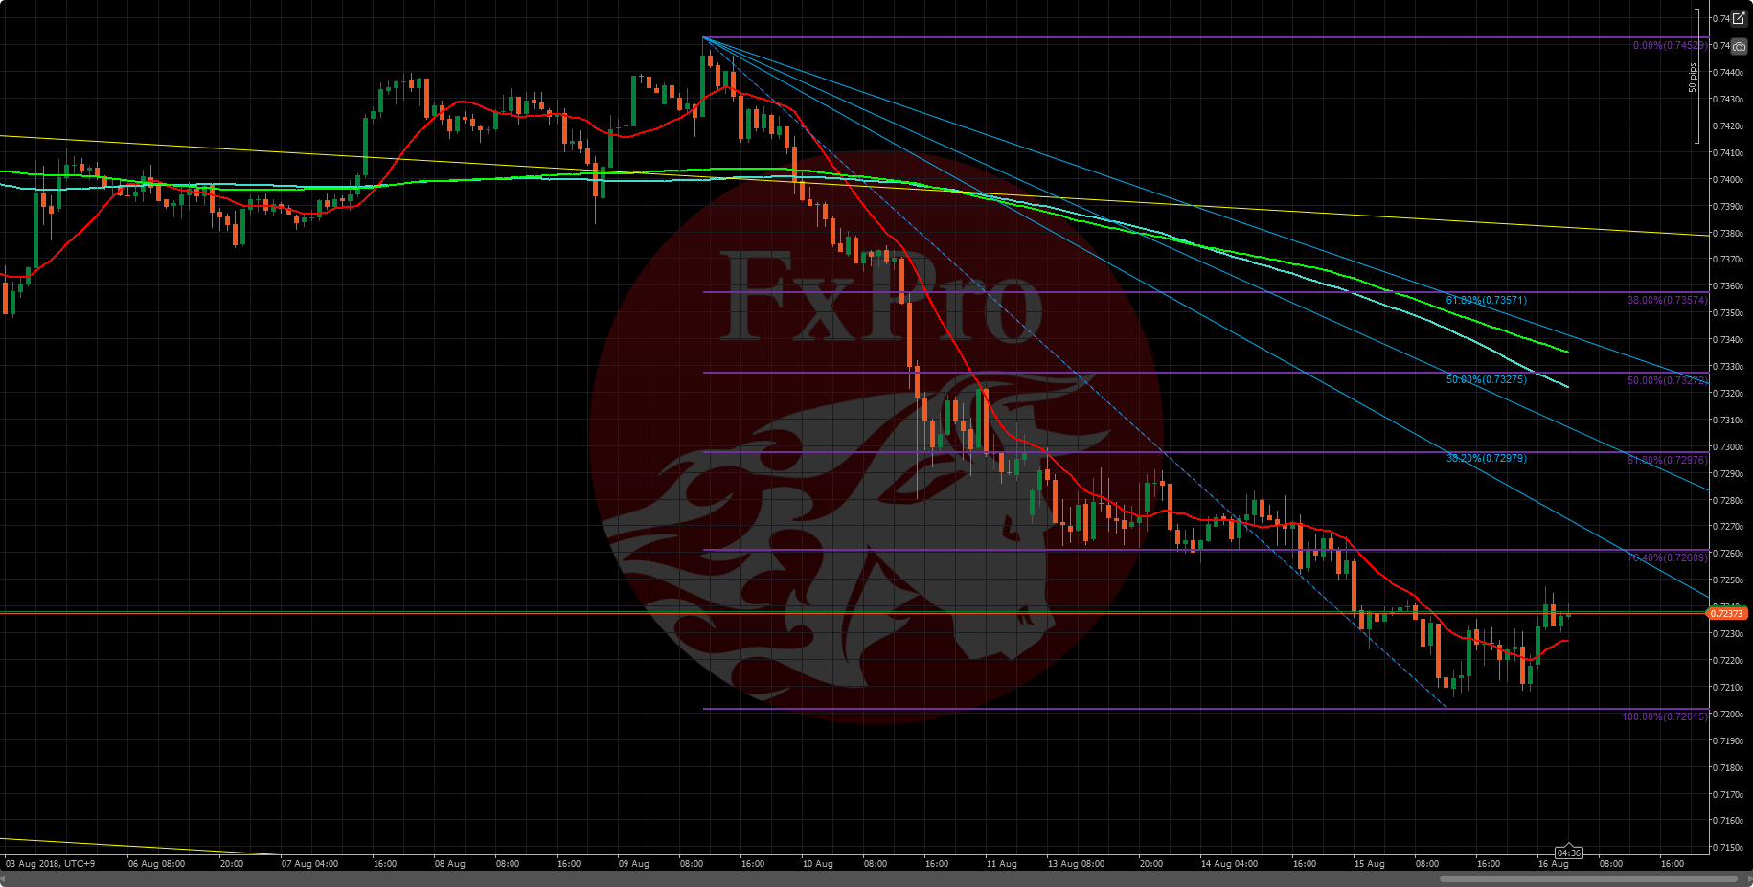Click the '07 Aug 04:00' time axis label
1753x887 pixels.
click(x=309, y=864)
